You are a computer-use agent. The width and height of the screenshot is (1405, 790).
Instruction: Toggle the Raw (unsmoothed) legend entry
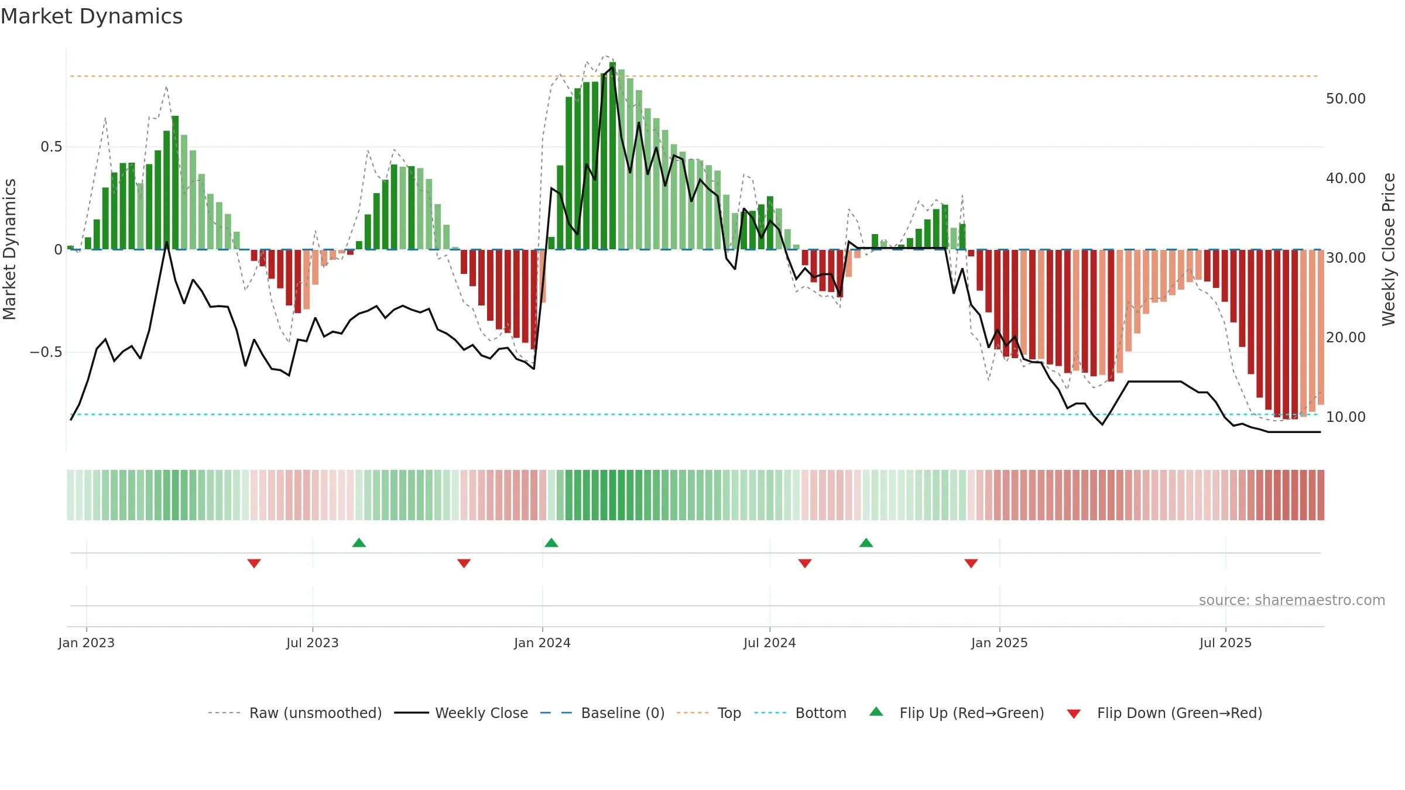pyautogui.click(x=294, y=713)
